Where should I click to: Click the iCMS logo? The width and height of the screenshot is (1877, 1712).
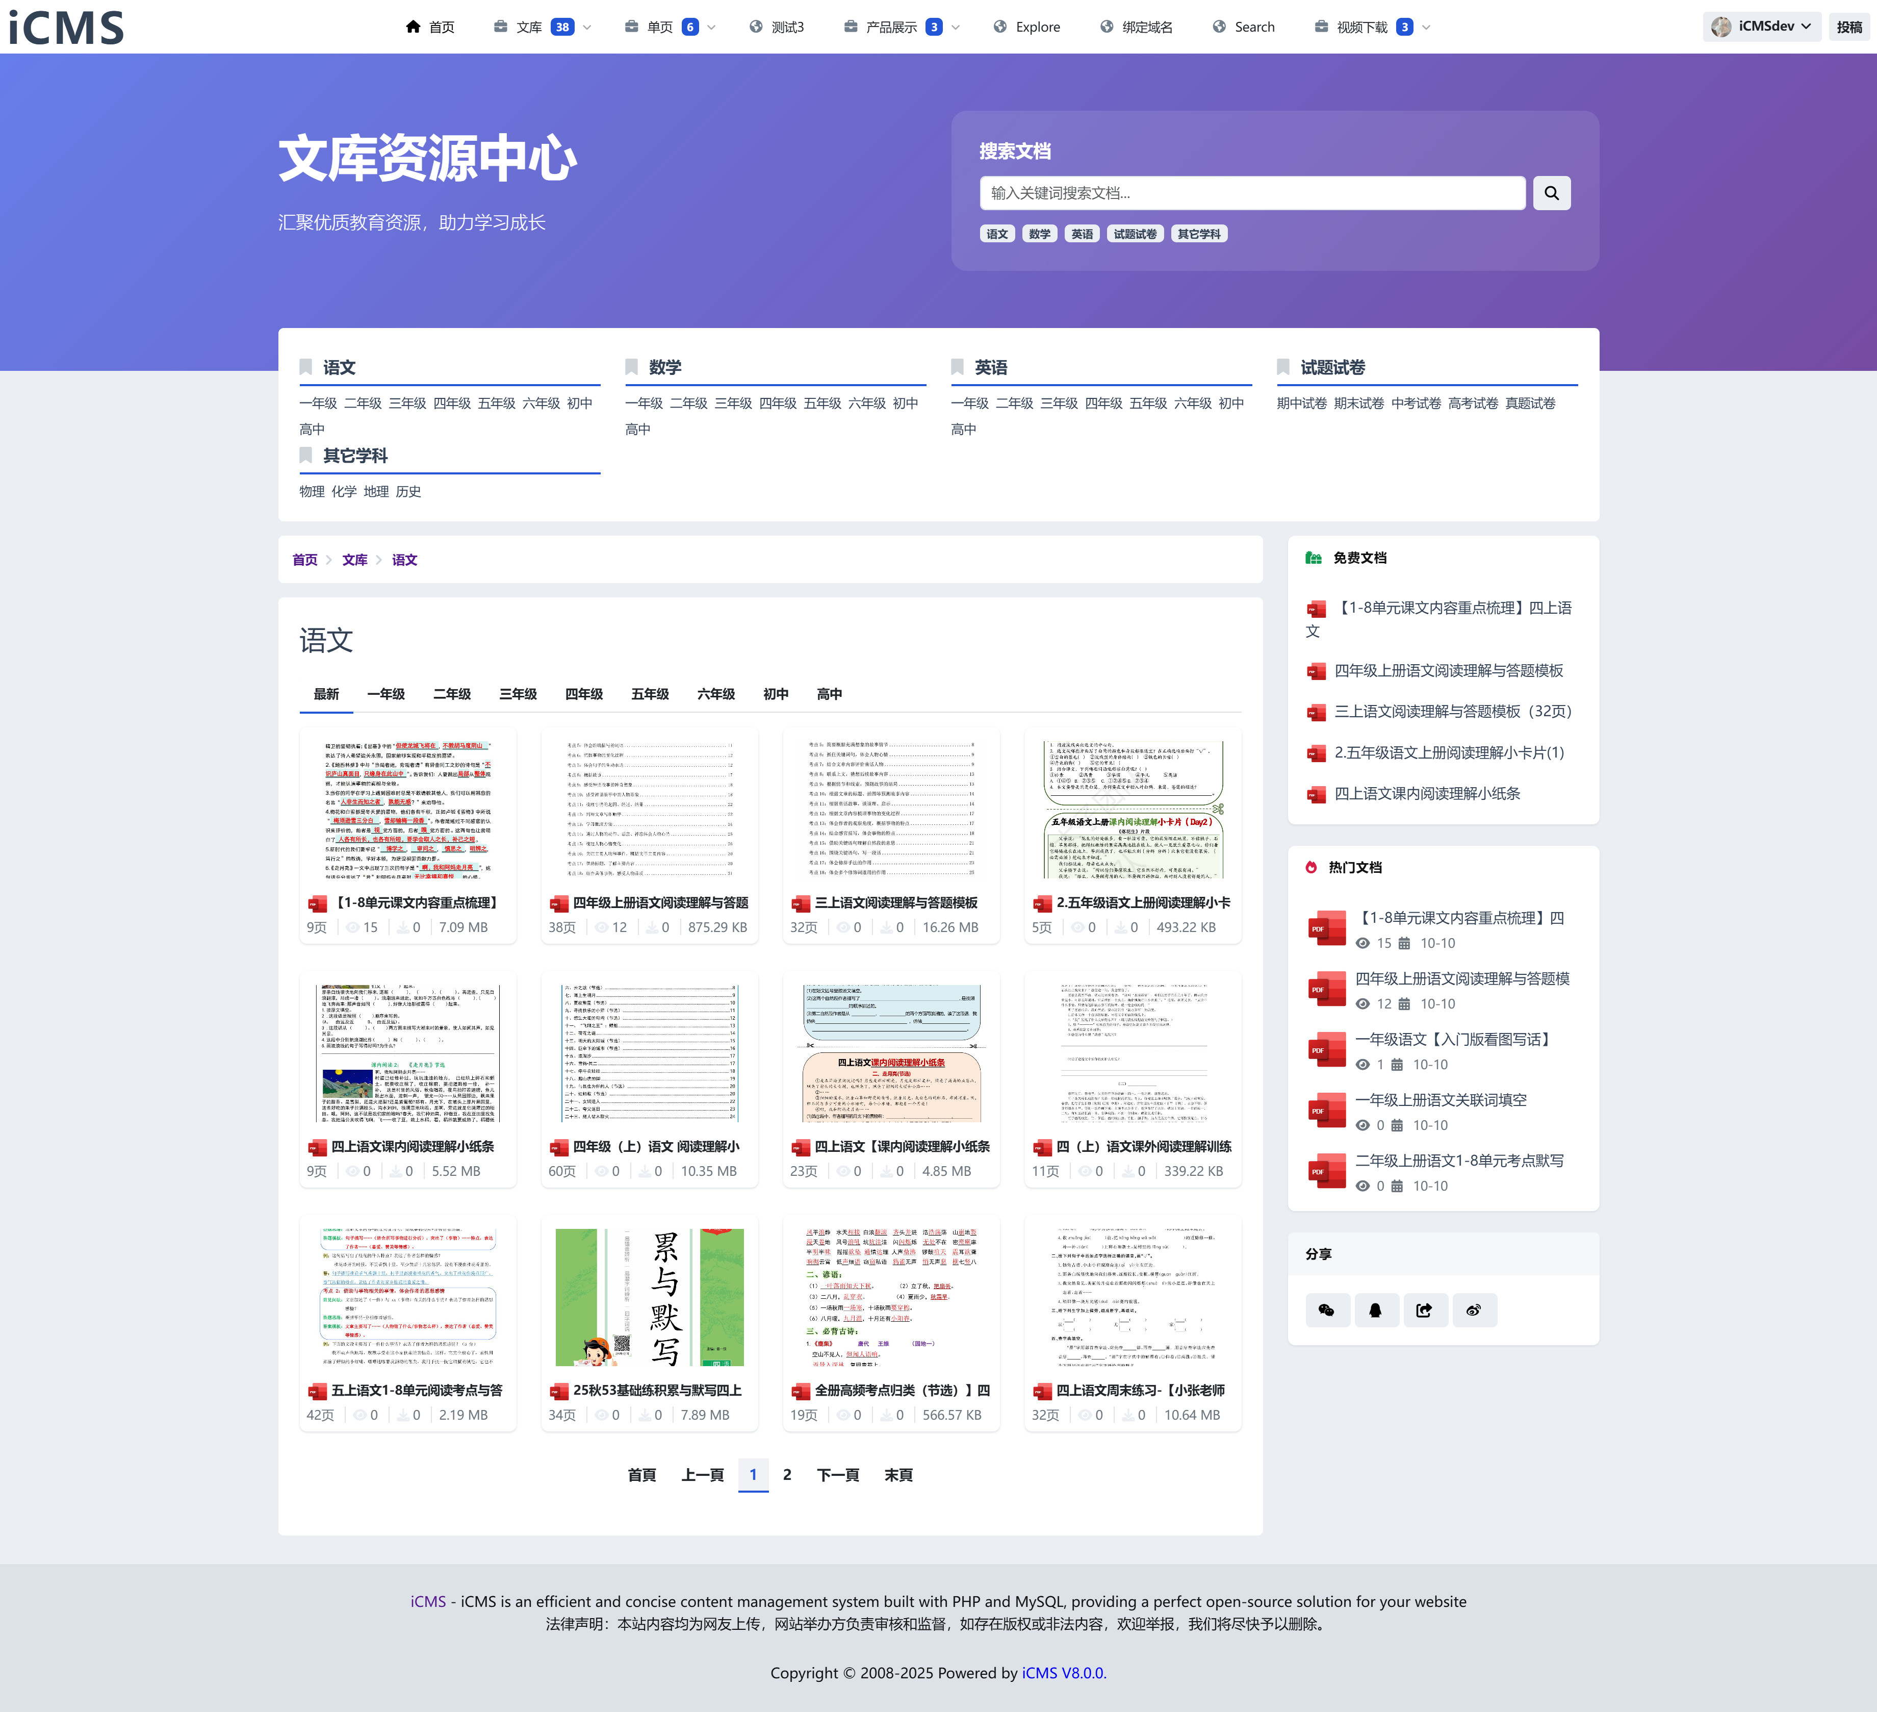pyautogui.click(x=66, y=27)
